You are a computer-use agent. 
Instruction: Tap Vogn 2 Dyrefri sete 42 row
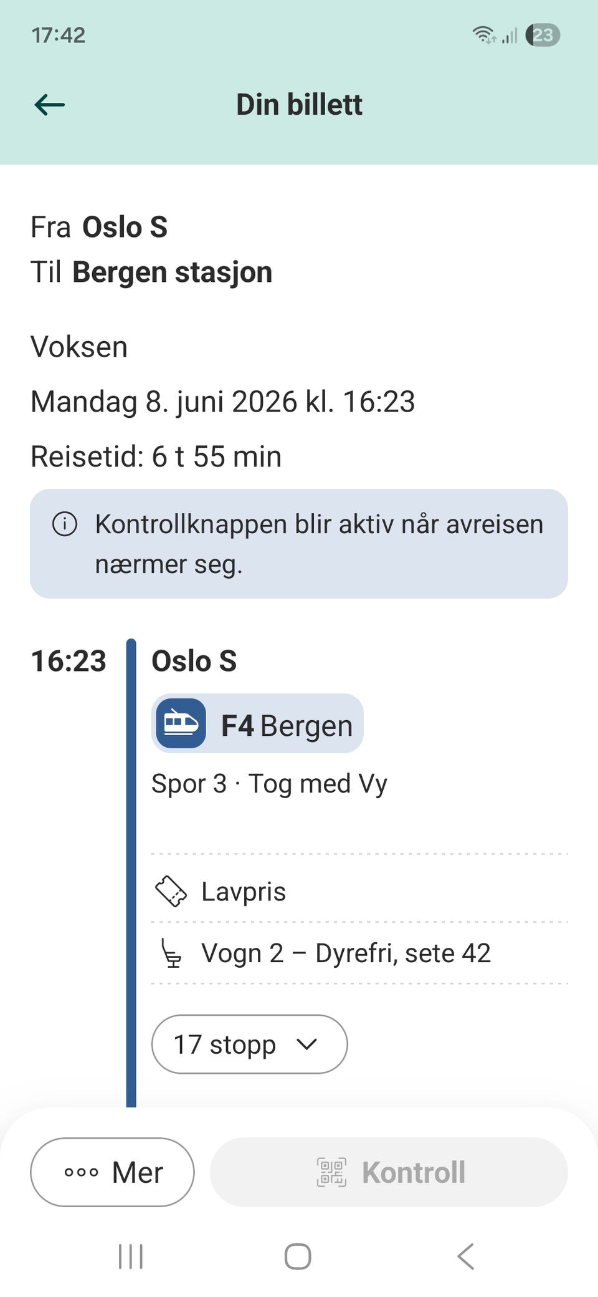359,953
